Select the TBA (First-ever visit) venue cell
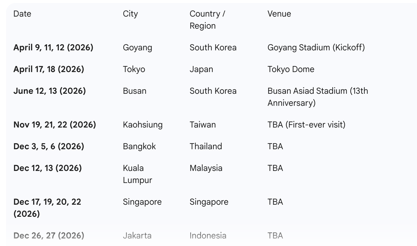This screenshot has width=417, height=246. (x=306, y=125)
